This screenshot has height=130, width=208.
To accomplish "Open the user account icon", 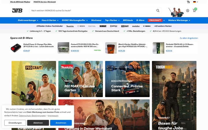I will pyautogui.click(x=187, y=10).
